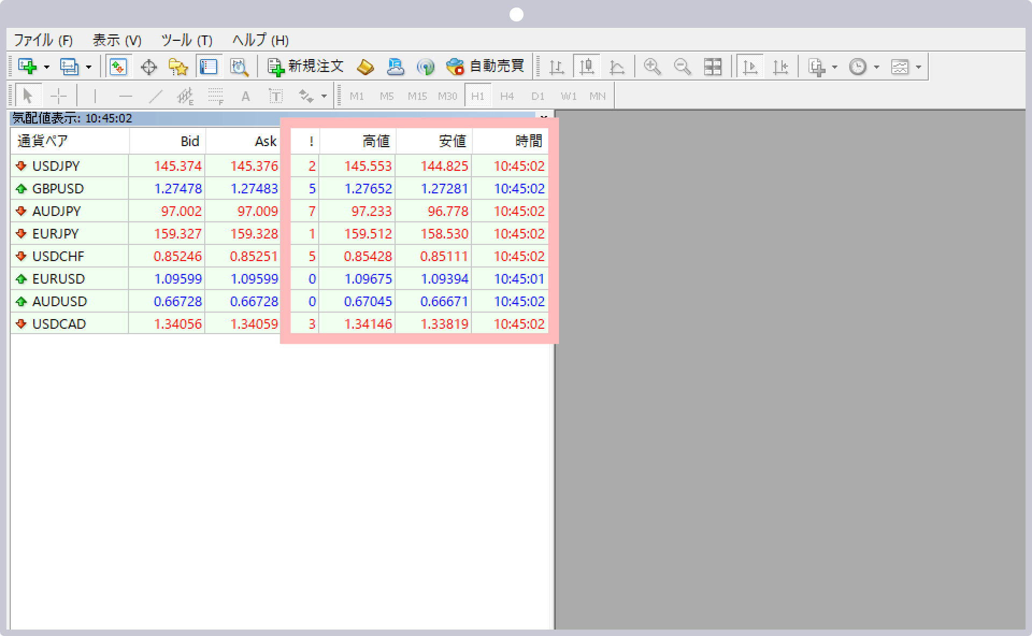The width and height of the screenshot is (1032, 636).
Task: Select the trendline drawing tool
Action: (155, 96)
